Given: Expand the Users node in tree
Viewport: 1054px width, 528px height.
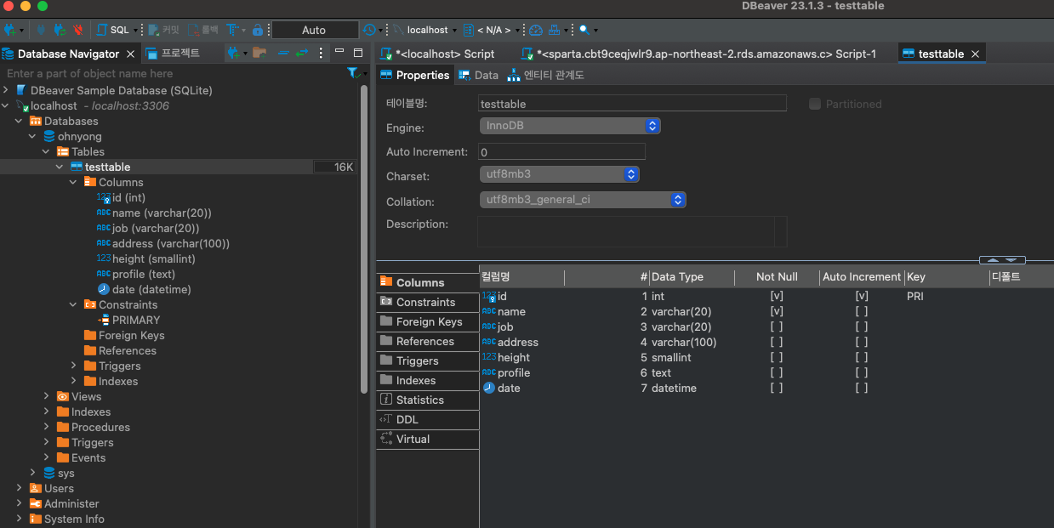Looking at the screenshot, I should (20, 488).
